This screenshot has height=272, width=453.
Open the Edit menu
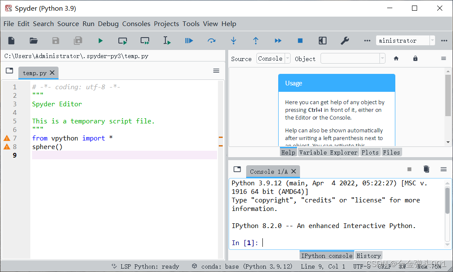pos(24,23)
